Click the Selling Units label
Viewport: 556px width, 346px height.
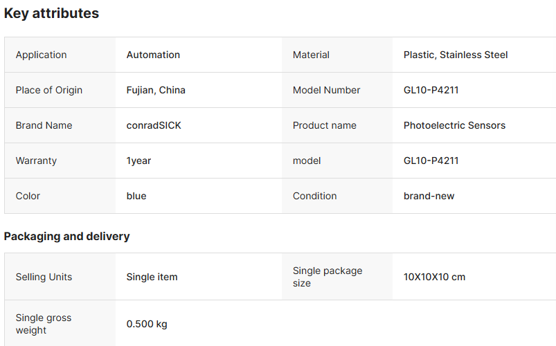44,277
